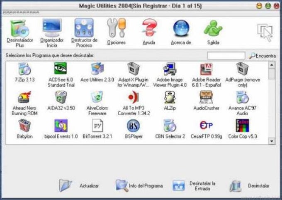Screen dimensions: 282x200
Task: Select Color Cop v5.3
Action: (x=243, y=129)
